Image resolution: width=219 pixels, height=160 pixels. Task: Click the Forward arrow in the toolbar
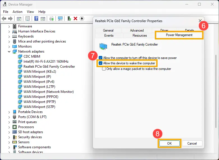tap(10, 19)
